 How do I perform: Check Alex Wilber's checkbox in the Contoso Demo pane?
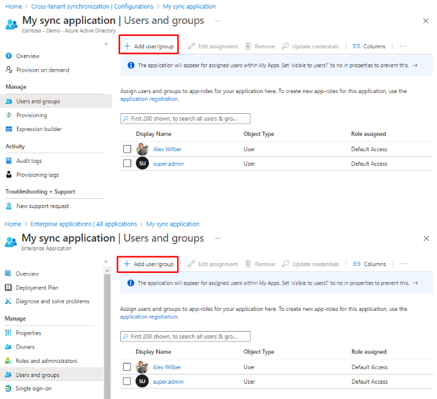tap(127, 149)
